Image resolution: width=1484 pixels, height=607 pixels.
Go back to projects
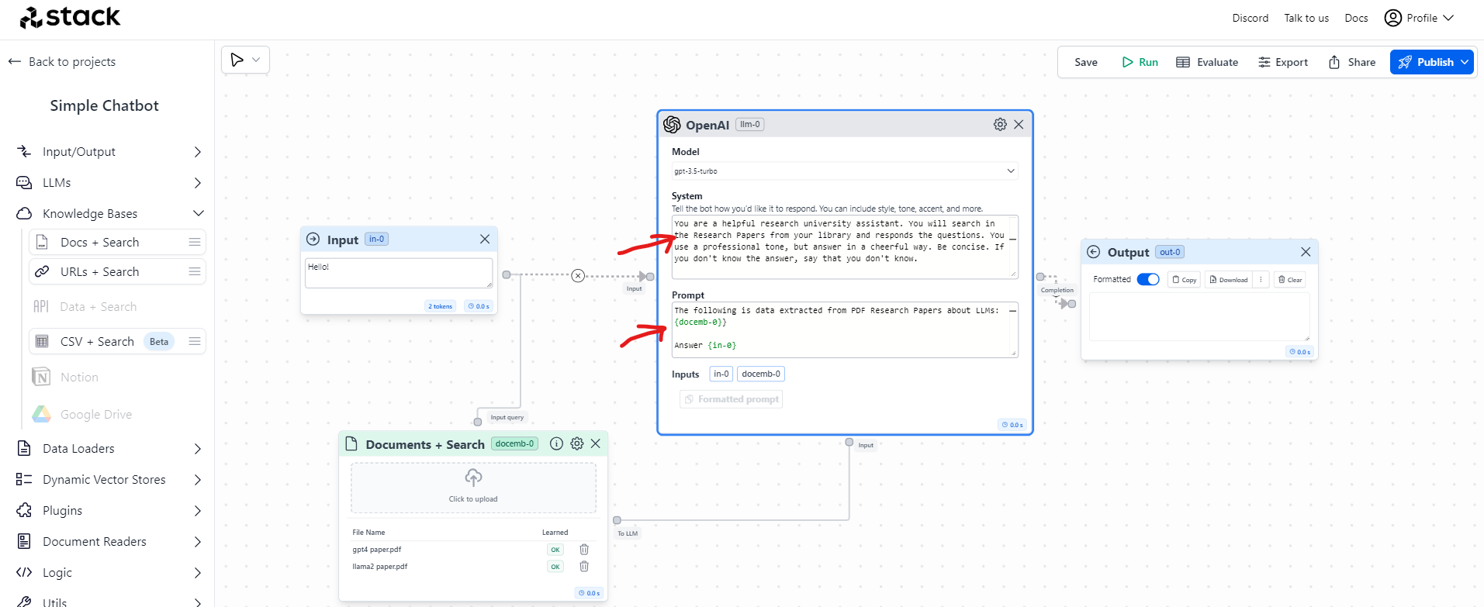[x=62, y=61]
